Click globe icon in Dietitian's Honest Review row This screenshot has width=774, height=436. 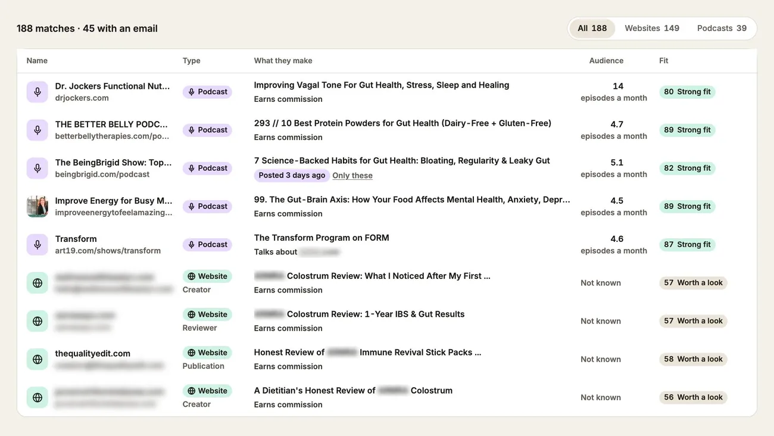[38, 397]
